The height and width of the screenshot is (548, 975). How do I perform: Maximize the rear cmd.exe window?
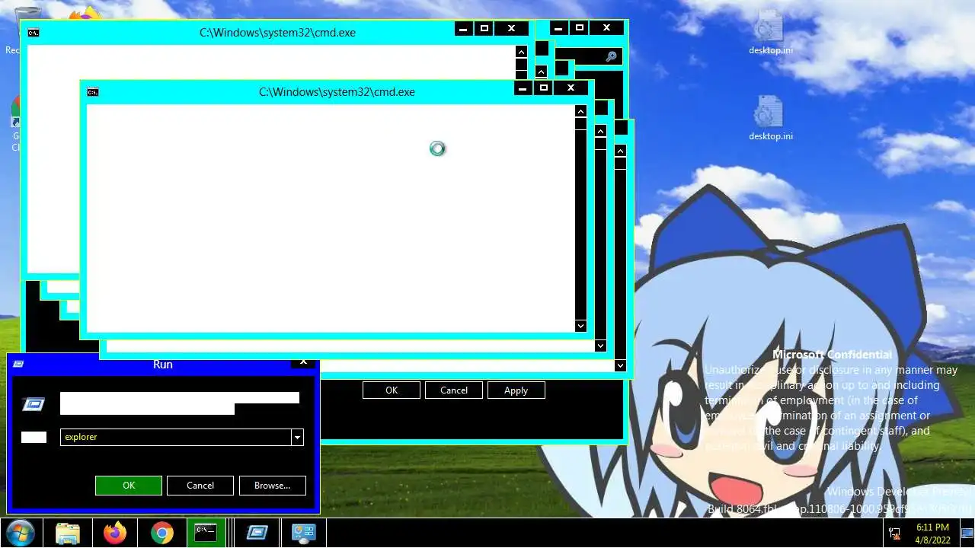pyautogui.click(x=484, y=29)
